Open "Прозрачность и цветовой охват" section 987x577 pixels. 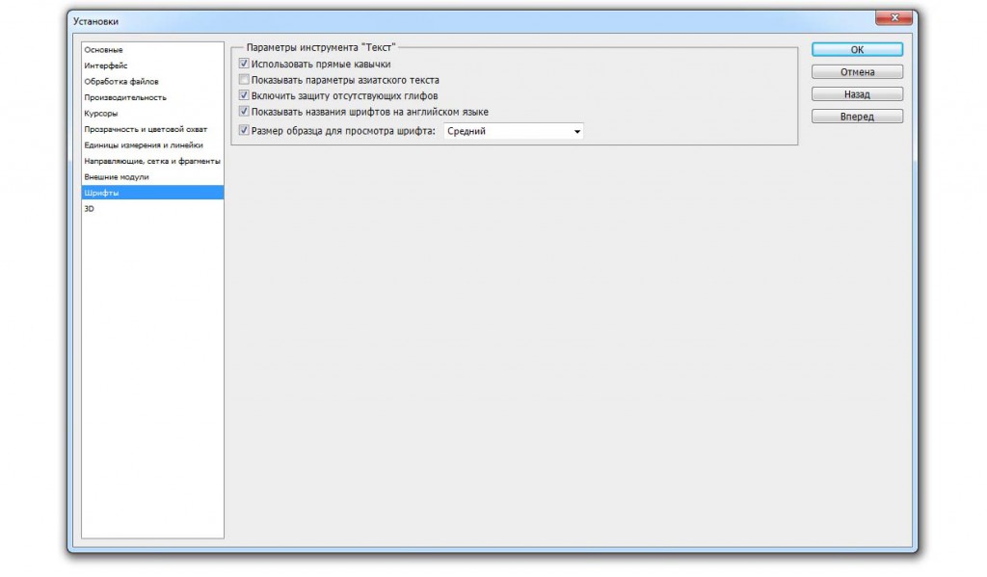coord(146,129)
